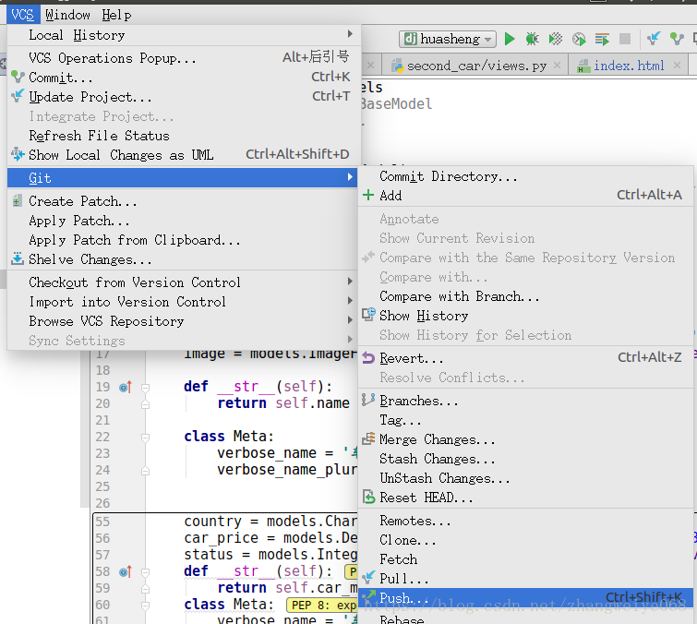Click the green Run button in toolbar
This screenshot has width=697, height=624.
pos(510,39)
